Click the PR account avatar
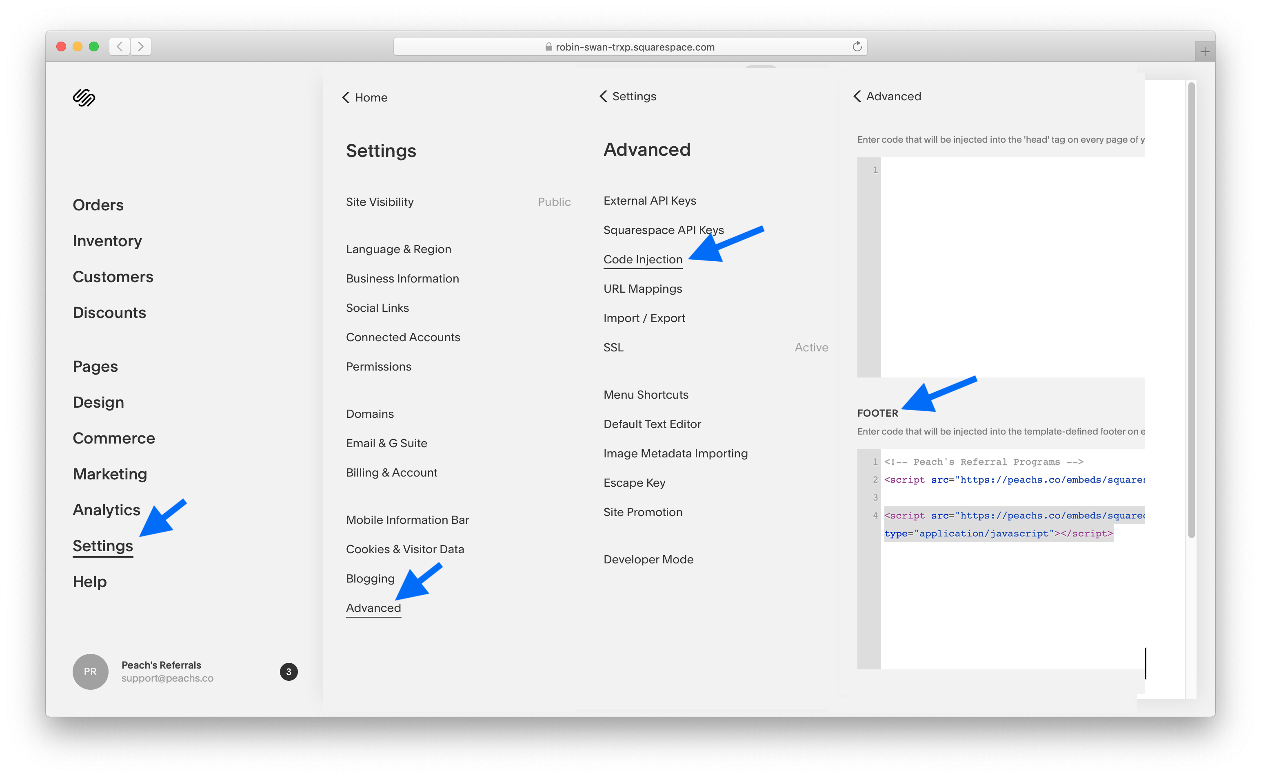The height and width of the screenshot is (777, 1261). pos(91,672)
